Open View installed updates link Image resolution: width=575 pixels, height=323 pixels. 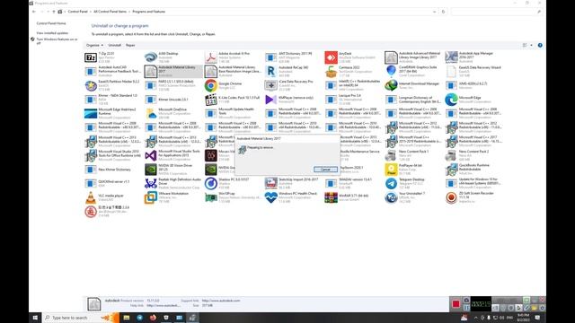click(52, 33)
